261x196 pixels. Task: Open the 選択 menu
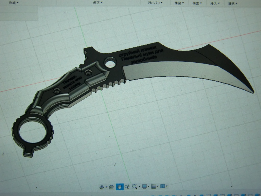(233, 4)
